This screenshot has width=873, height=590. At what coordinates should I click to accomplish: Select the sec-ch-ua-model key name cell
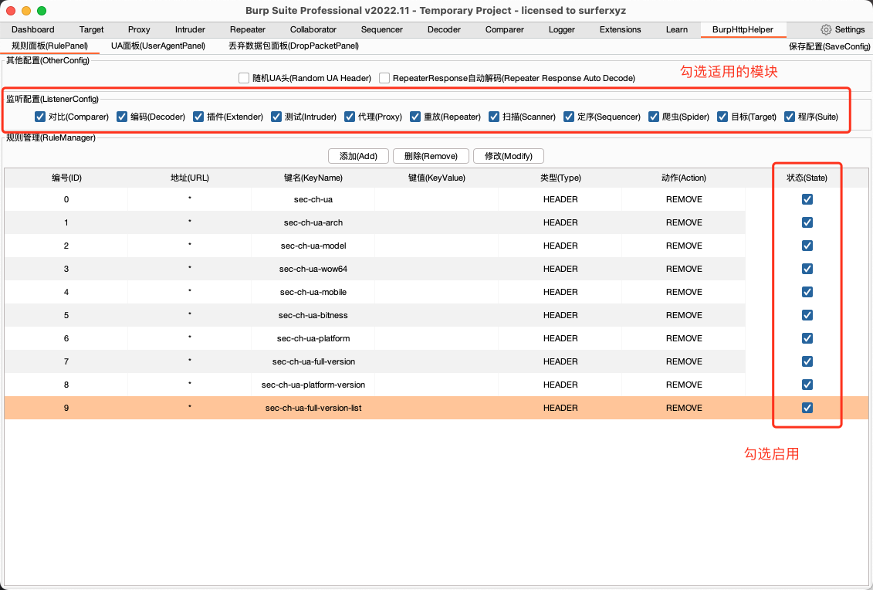[x=313, y=246]
